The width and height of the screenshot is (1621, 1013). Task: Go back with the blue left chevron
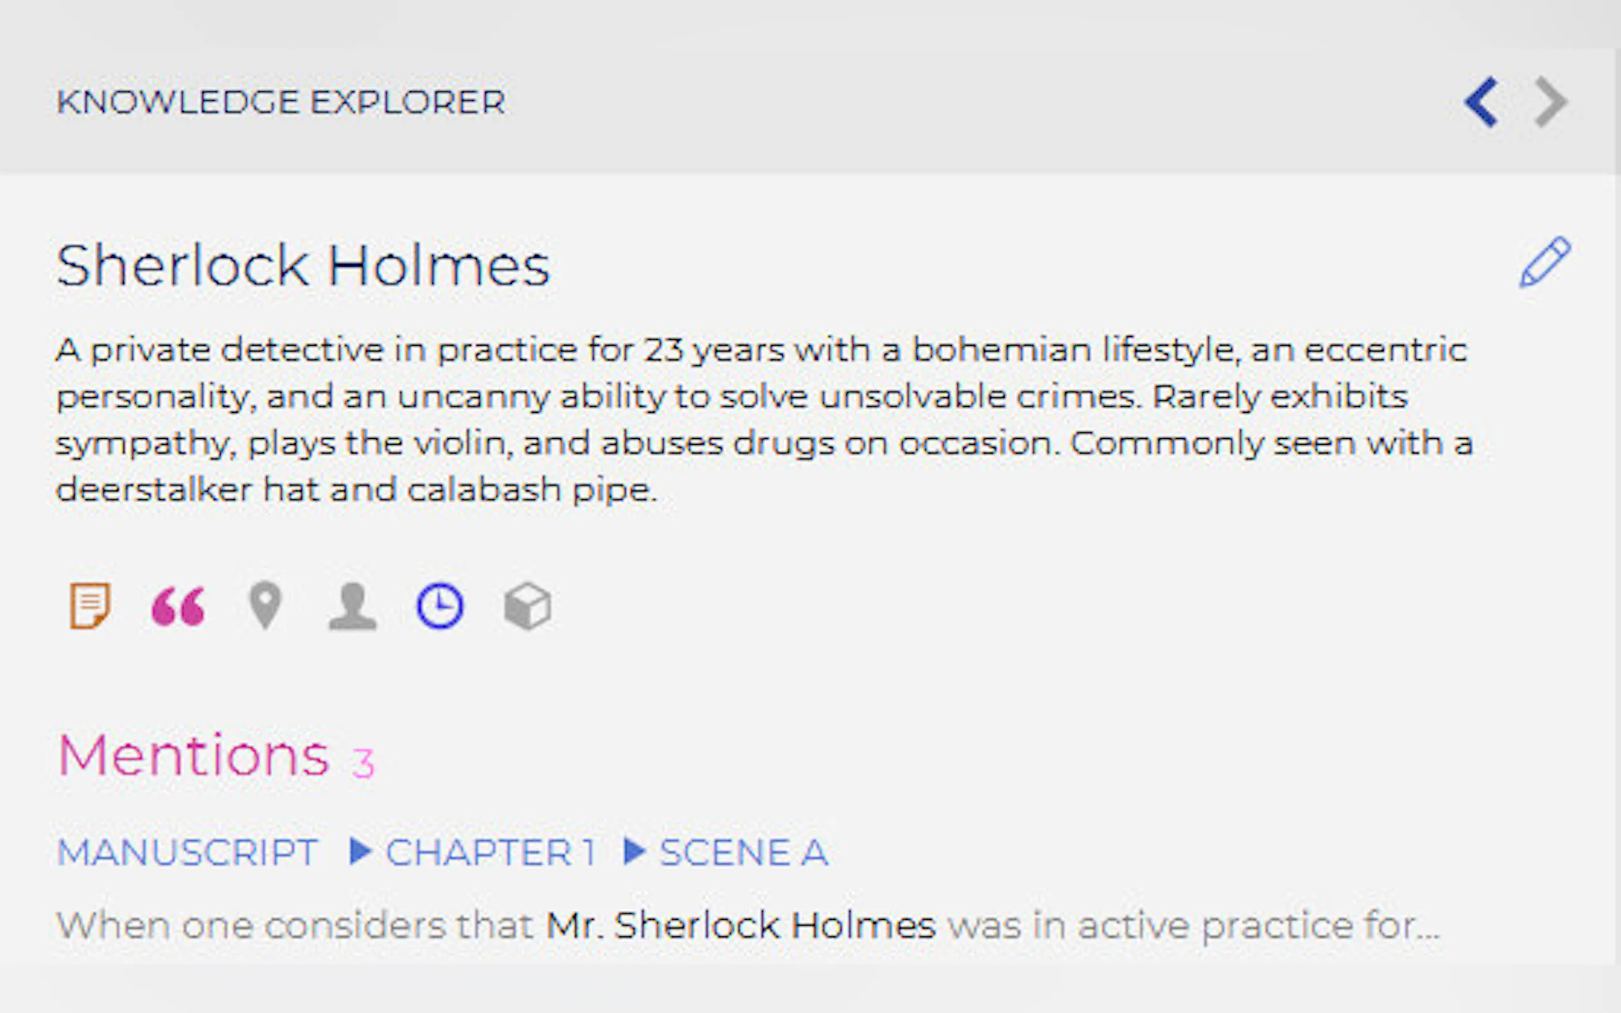(x=1482, y=102)
